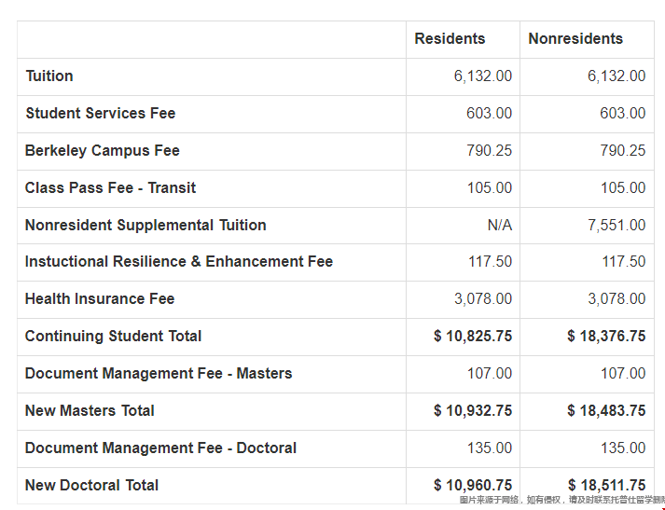Select Document Management Fee - Masters label
The image size is (665, 510).
(159, 374)
